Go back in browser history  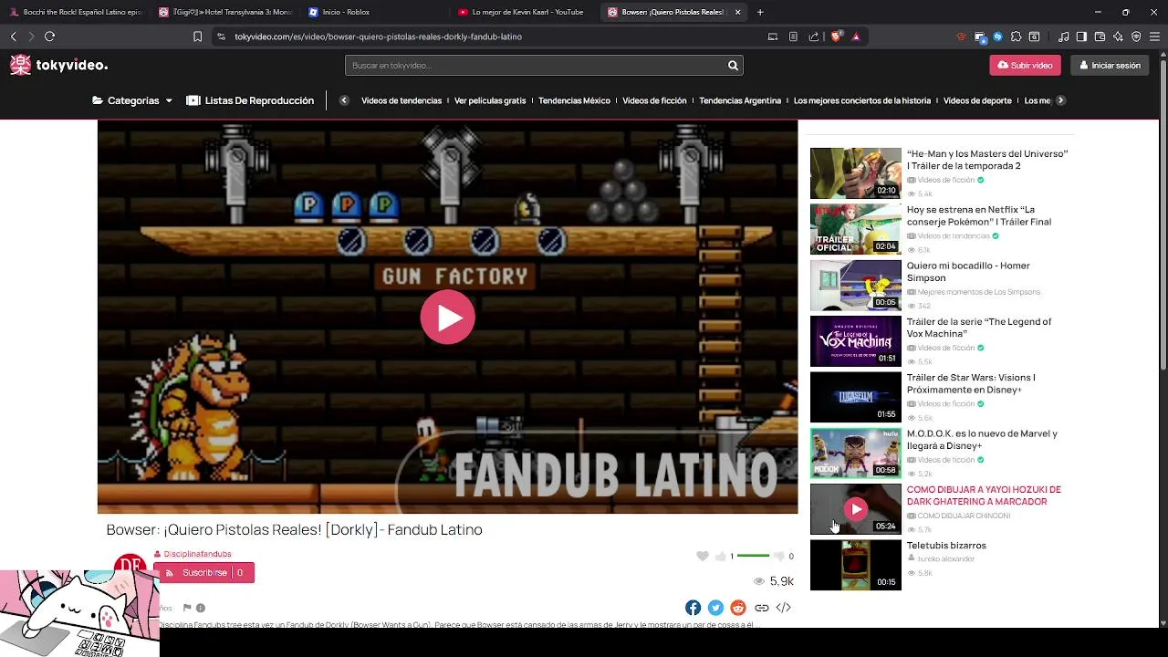tap(13, 36)
